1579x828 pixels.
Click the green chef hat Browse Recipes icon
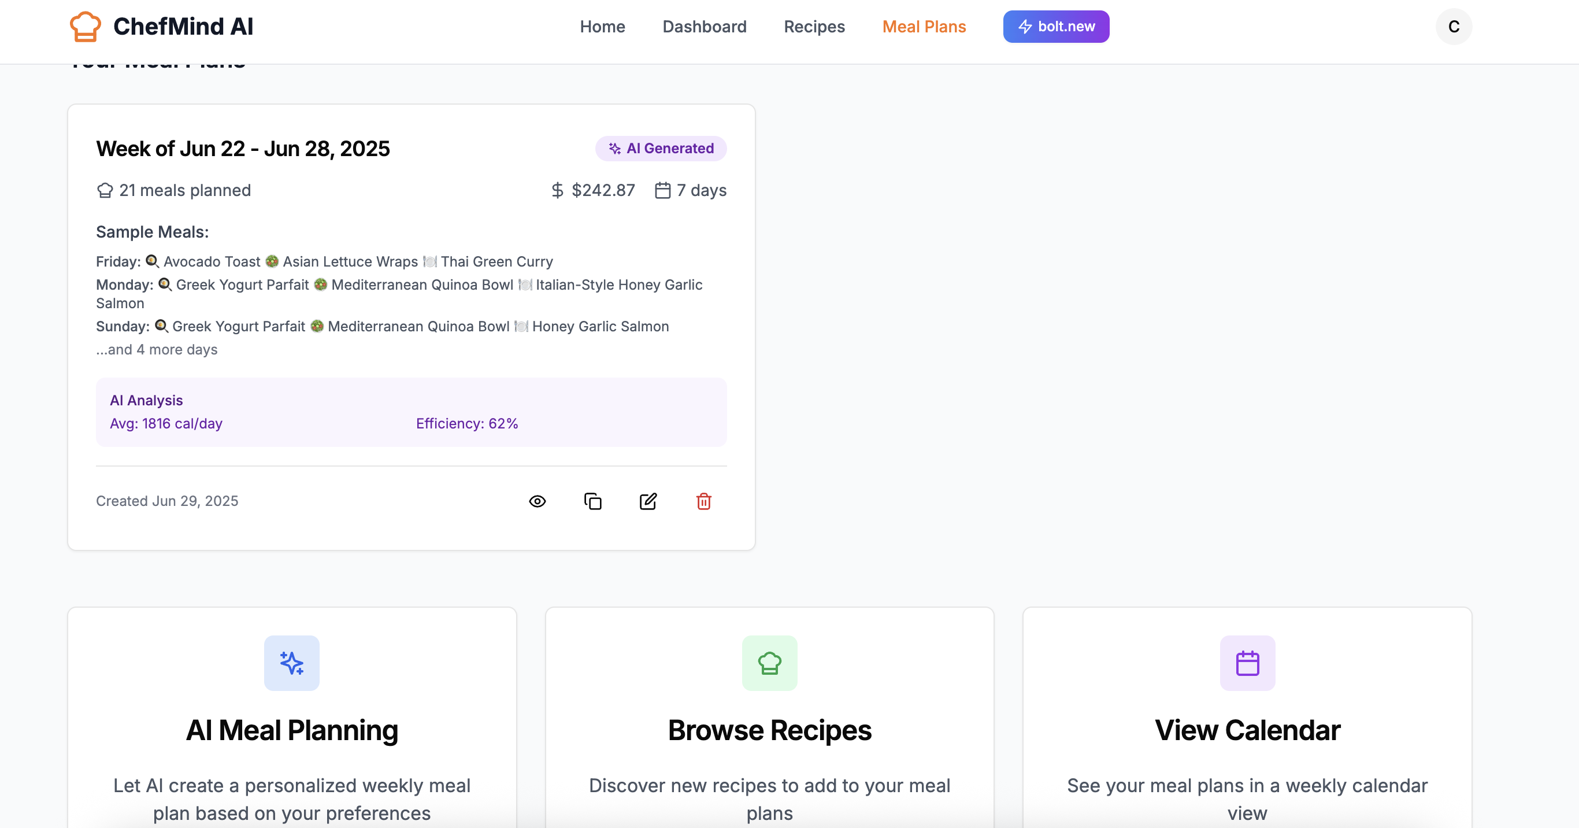coord(769,663)
